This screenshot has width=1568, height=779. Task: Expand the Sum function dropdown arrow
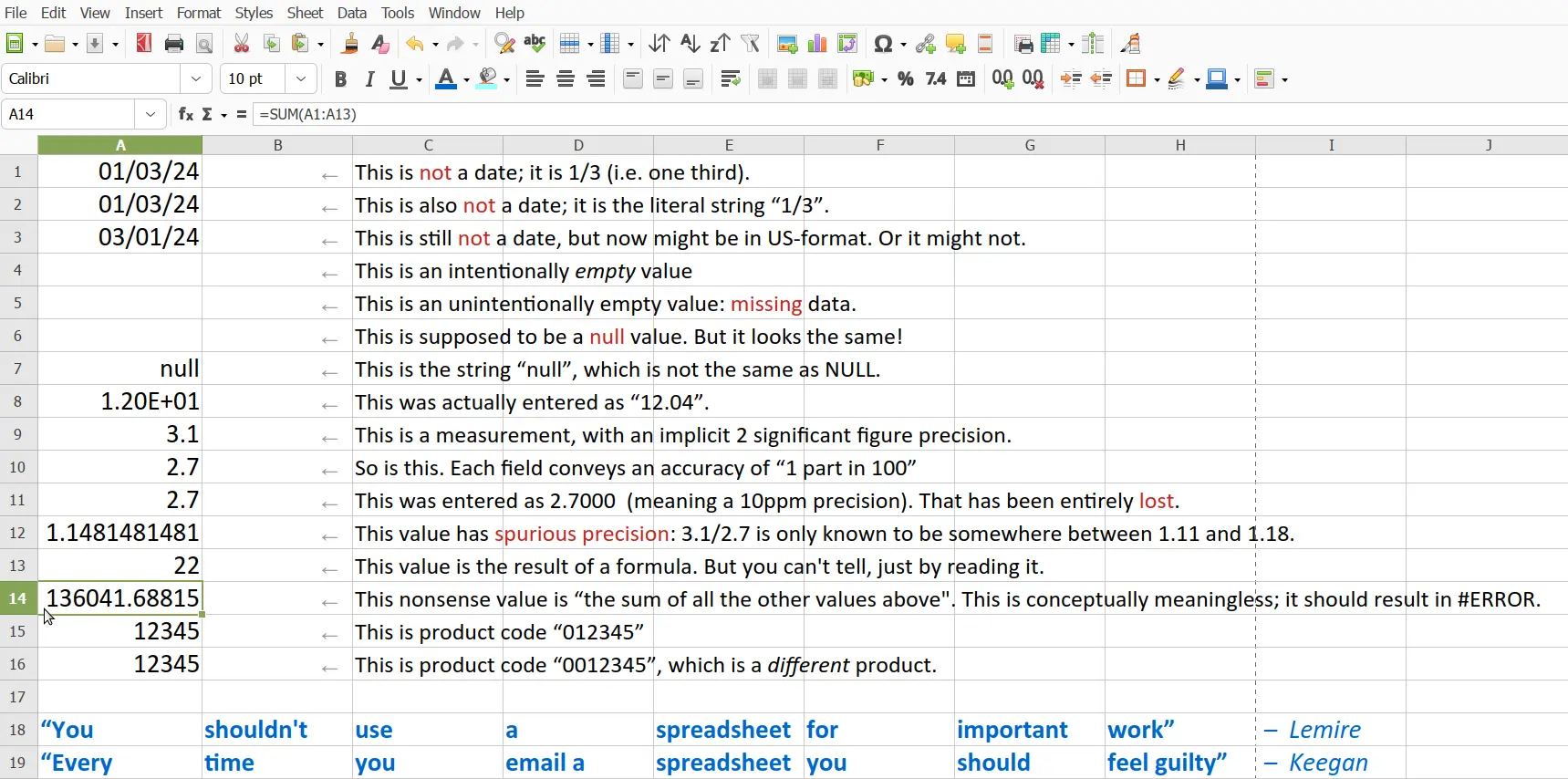point(224,115)
